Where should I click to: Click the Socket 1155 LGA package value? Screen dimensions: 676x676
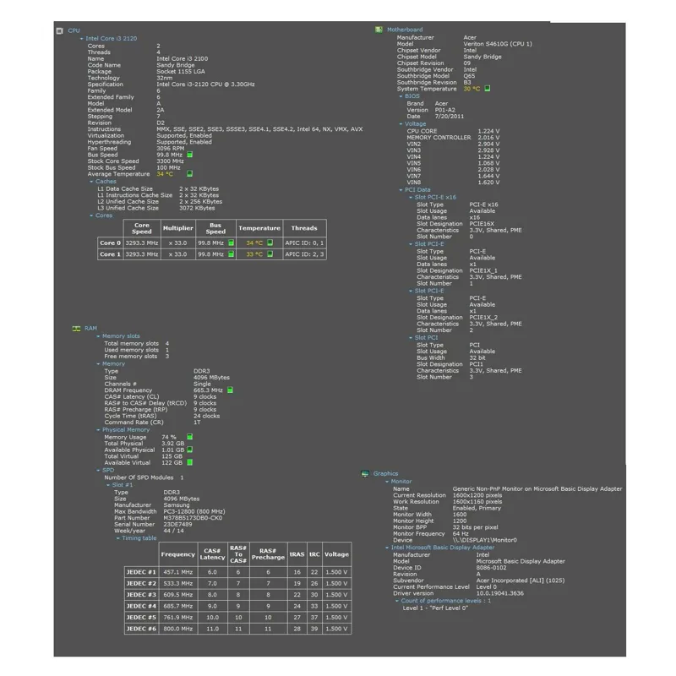coord(181,72)
